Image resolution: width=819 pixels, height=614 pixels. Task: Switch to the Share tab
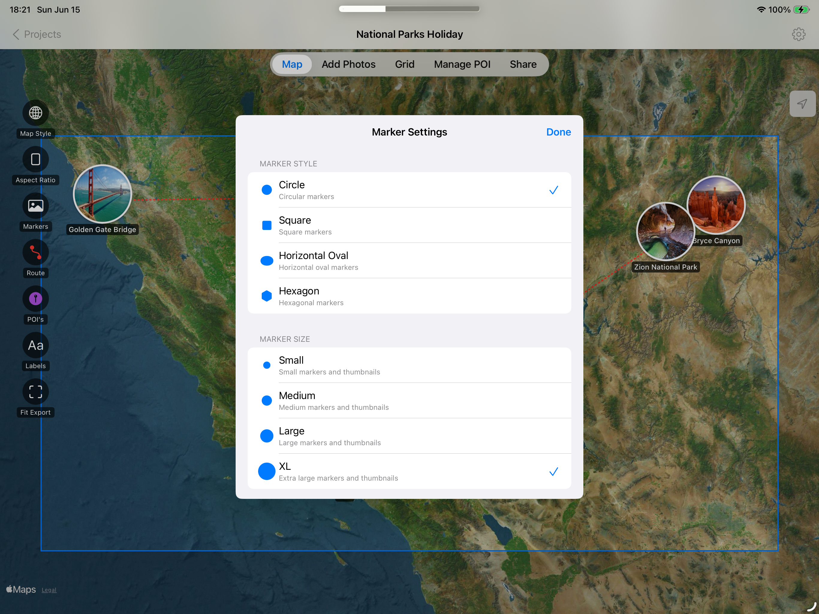[x=523, y=64]
